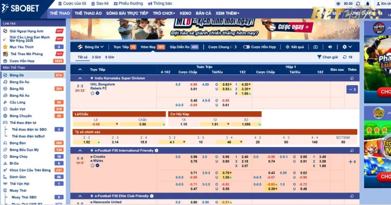The width and height of the screenshot is (391, 205).
Task: Select Sắp Diễn Ra 453 filter
Action: coord(184,47)
